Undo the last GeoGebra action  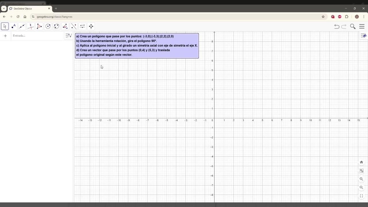[x=337, y=26]
